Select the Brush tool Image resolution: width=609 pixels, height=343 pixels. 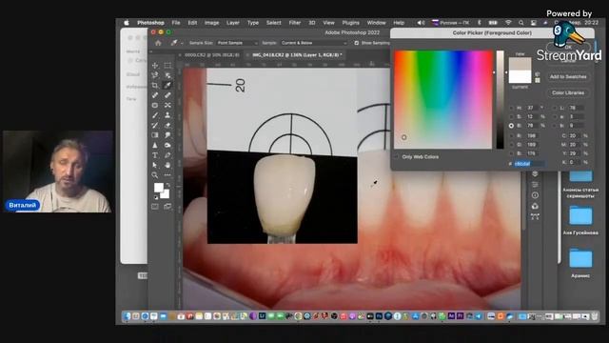[155, 115]
